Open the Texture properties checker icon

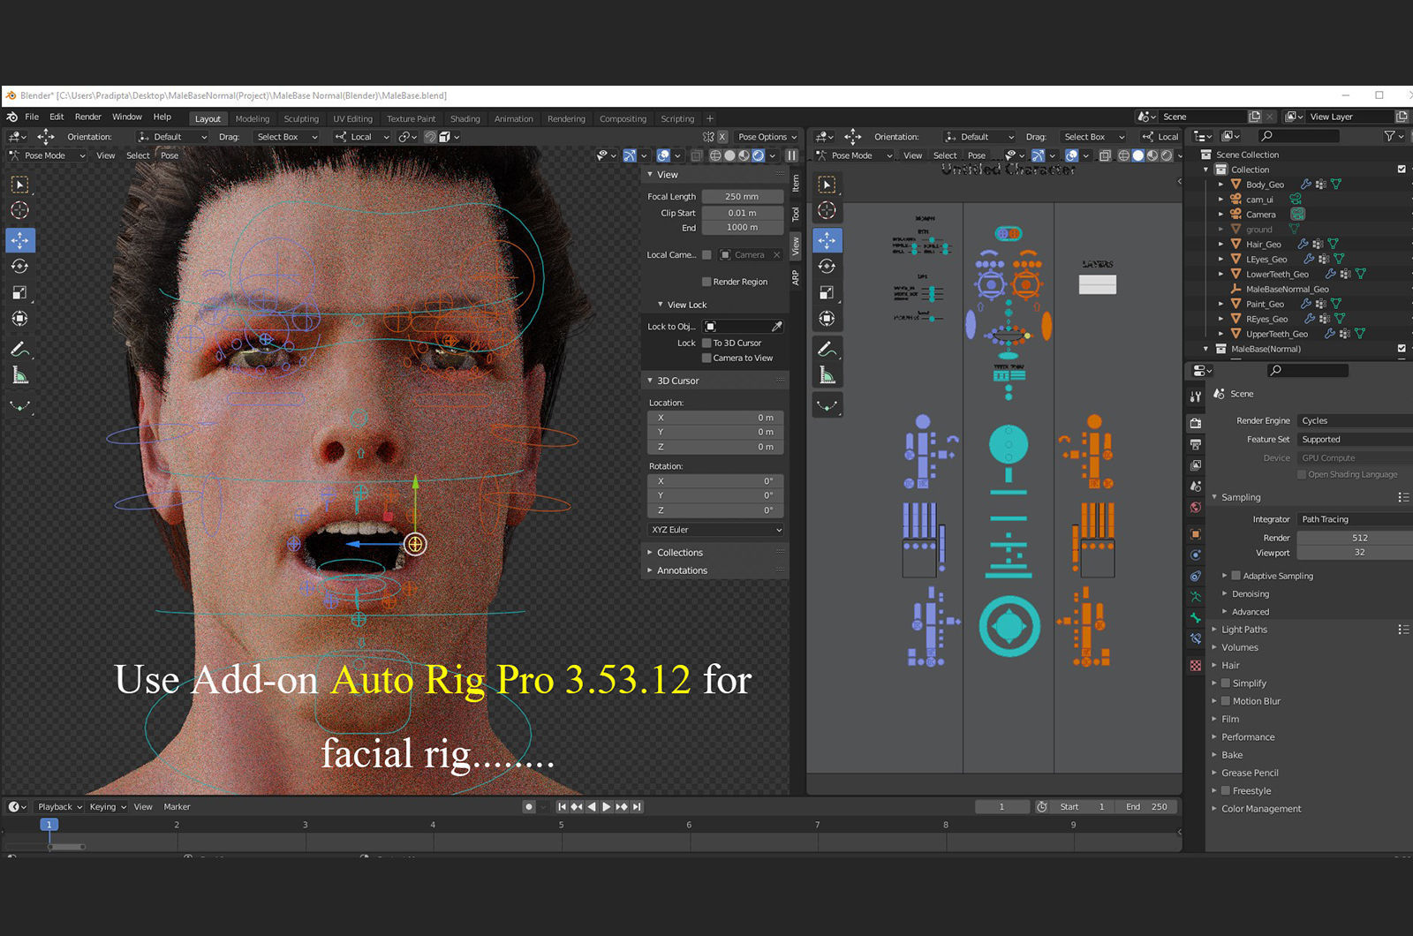click(1196, 666)
